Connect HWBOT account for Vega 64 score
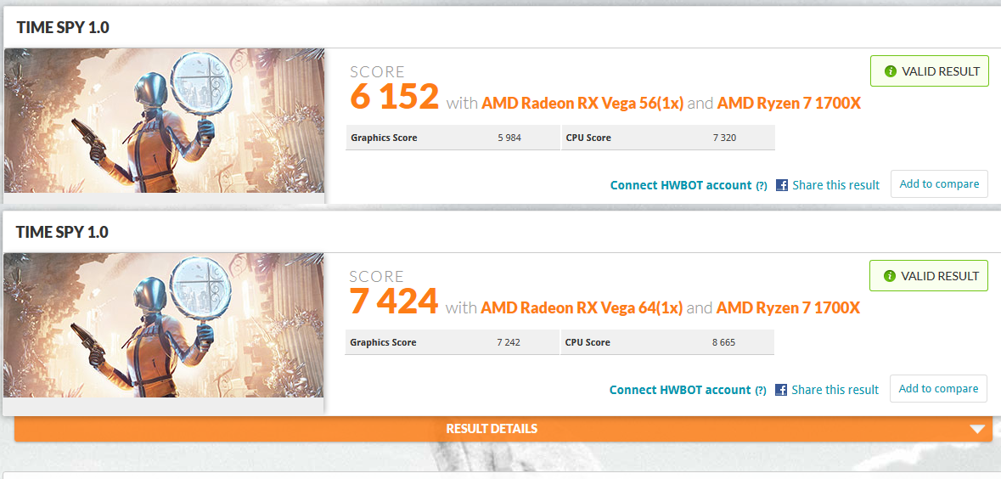The image size is (1001, 479). coord(680,390)
